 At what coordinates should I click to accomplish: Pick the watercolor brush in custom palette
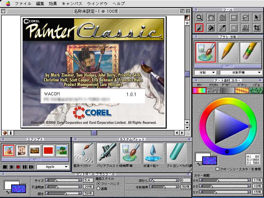(130, 153)
